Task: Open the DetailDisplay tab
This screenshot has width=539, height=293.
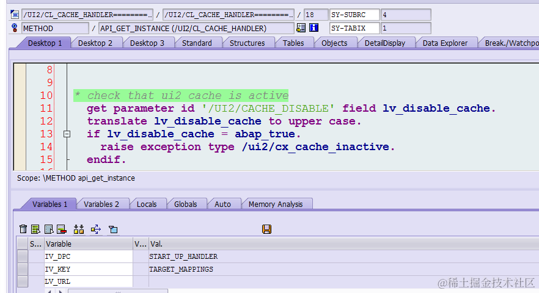Action: (384, 43)
